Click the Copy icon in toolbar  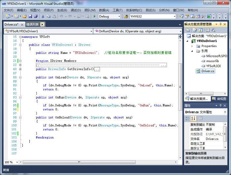tap(49, 16)
